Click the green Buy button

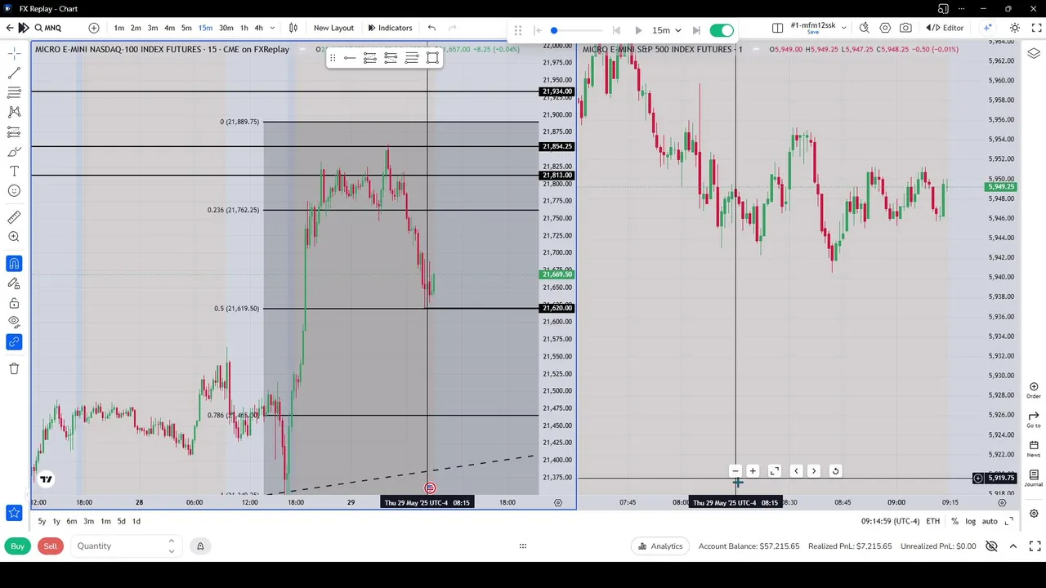[17, 546]
